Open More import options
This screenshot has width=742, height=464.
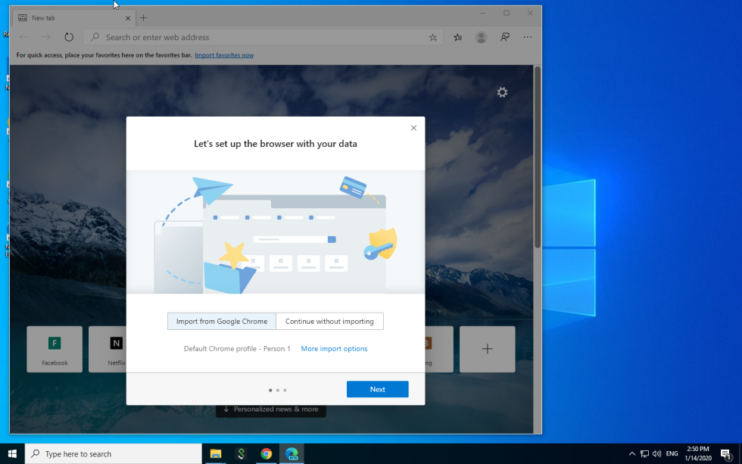point(334,348)
